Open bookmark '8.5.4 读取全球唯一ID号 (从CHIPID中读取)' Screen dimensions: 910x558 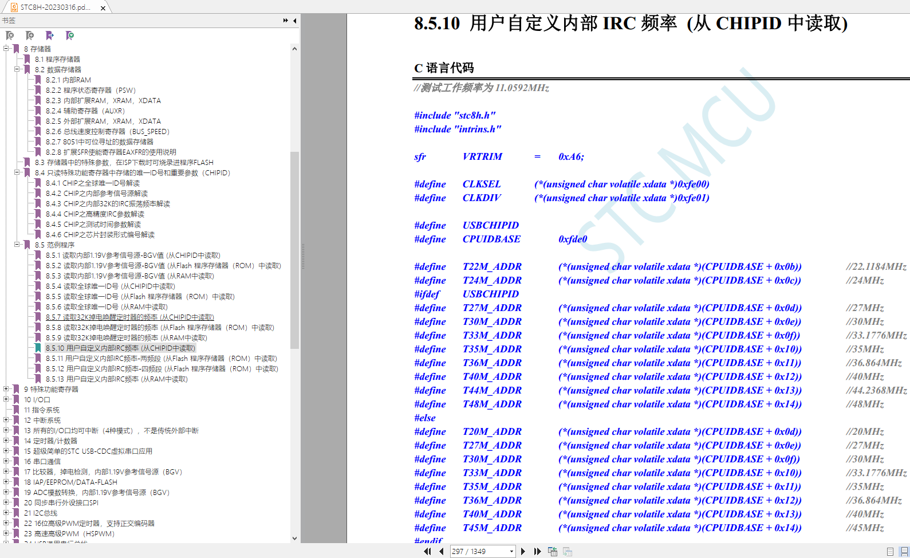coord(111,286)
